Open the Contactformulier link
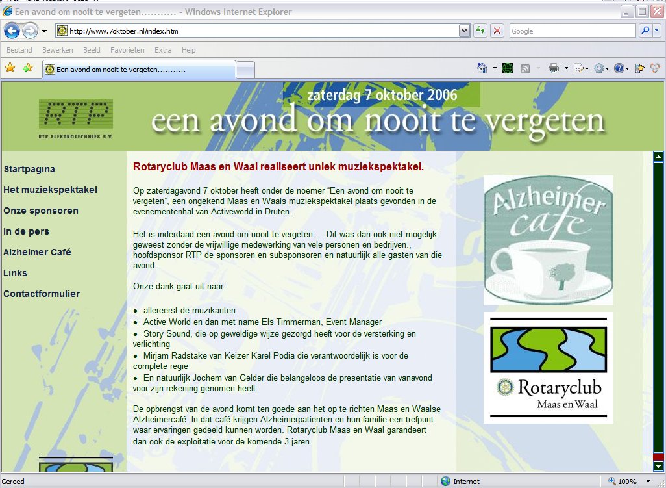666x488 pixels. [x=42, y=294]
